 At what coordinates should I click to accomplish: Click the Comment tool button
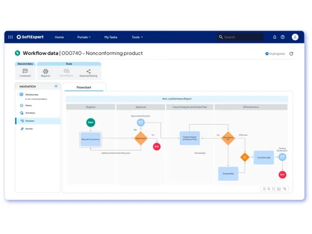(x=25, y=73)
